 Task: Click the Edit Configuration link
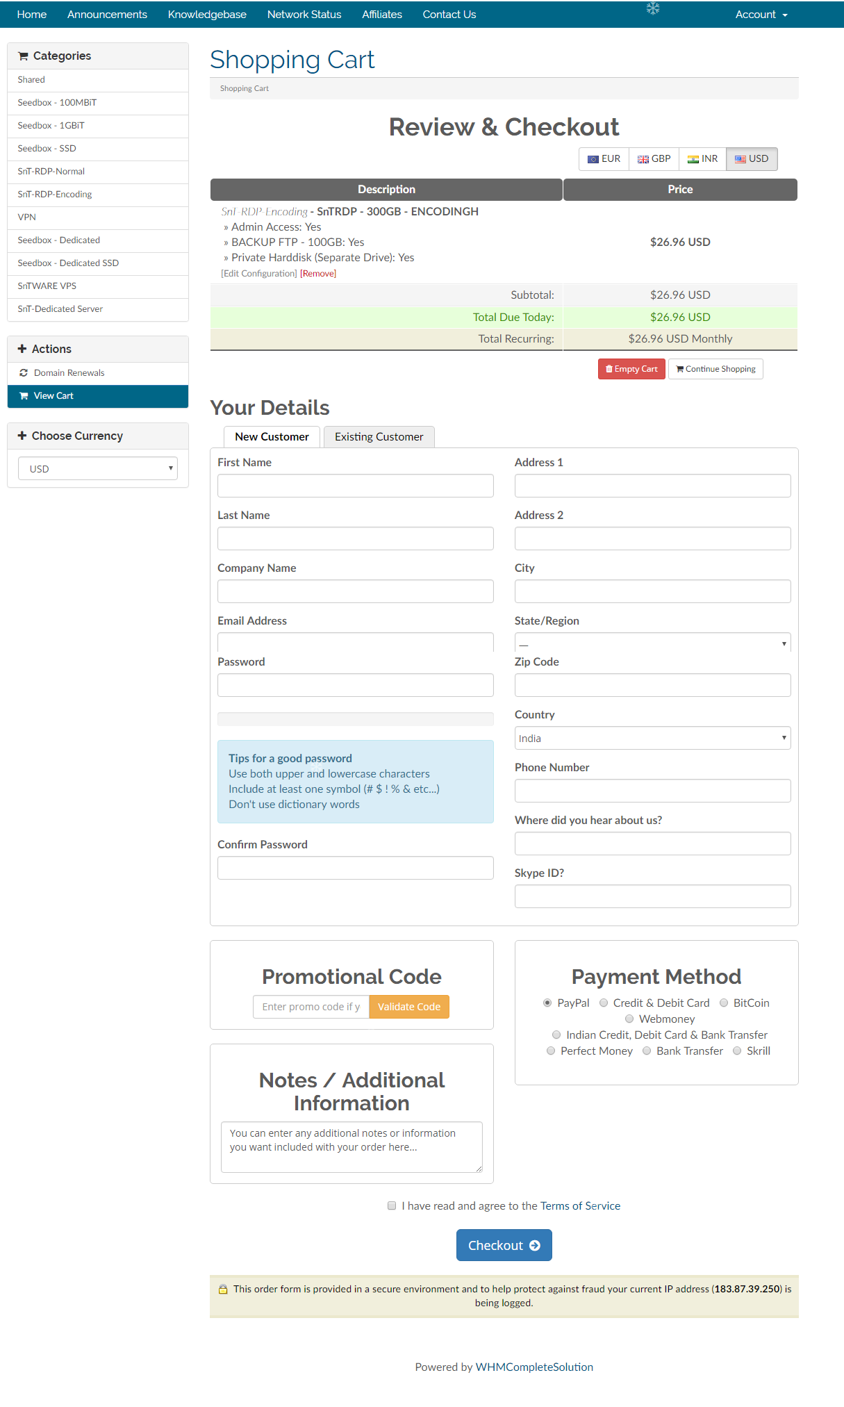coord(259,274)
